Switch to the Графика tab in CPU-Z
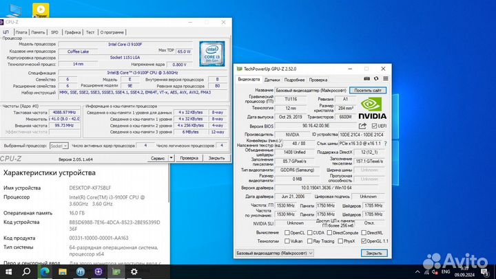 click(72, 32)
